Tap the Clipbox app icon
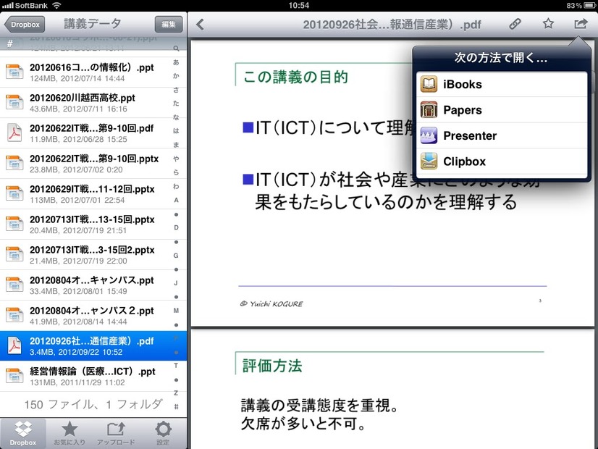 429,161
